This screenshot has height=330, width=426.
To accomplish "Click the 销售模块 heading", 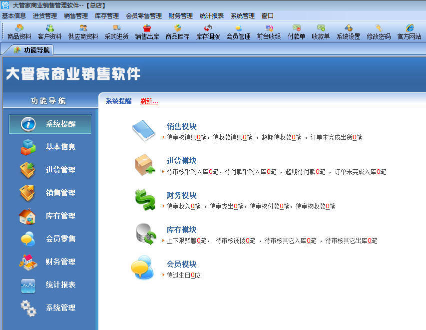I will pos(181,127).
